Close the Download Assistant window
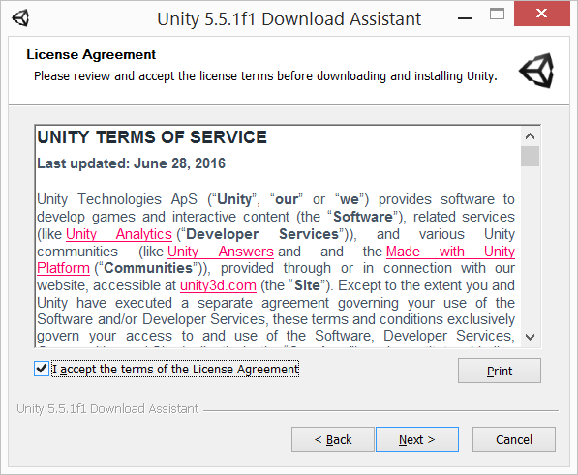The image size is (578, 475). click(x=542, y=14)
